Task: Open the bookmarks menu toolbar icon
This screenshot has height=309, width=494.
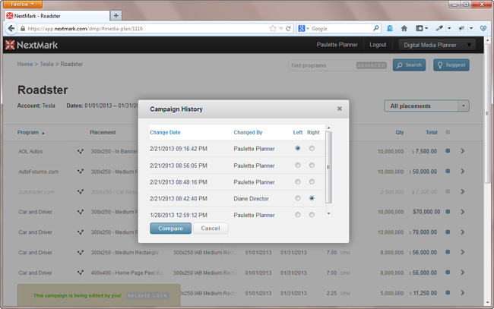Action: (x=422, y=29)
